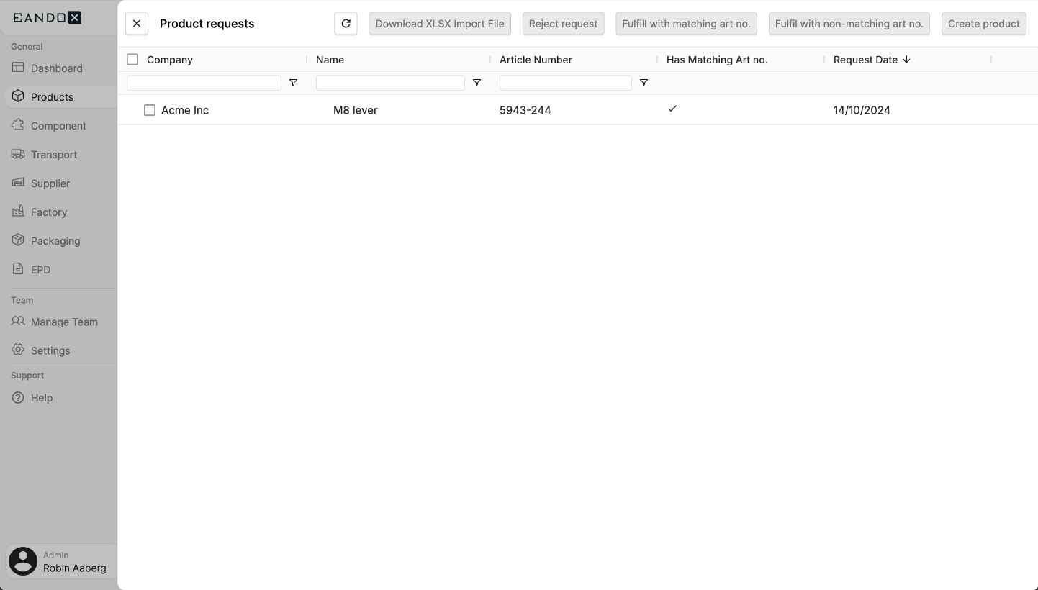The height and width of the screenshot is (590, 1038).
Task: Open Manage Team page
Action: (63, 322)
